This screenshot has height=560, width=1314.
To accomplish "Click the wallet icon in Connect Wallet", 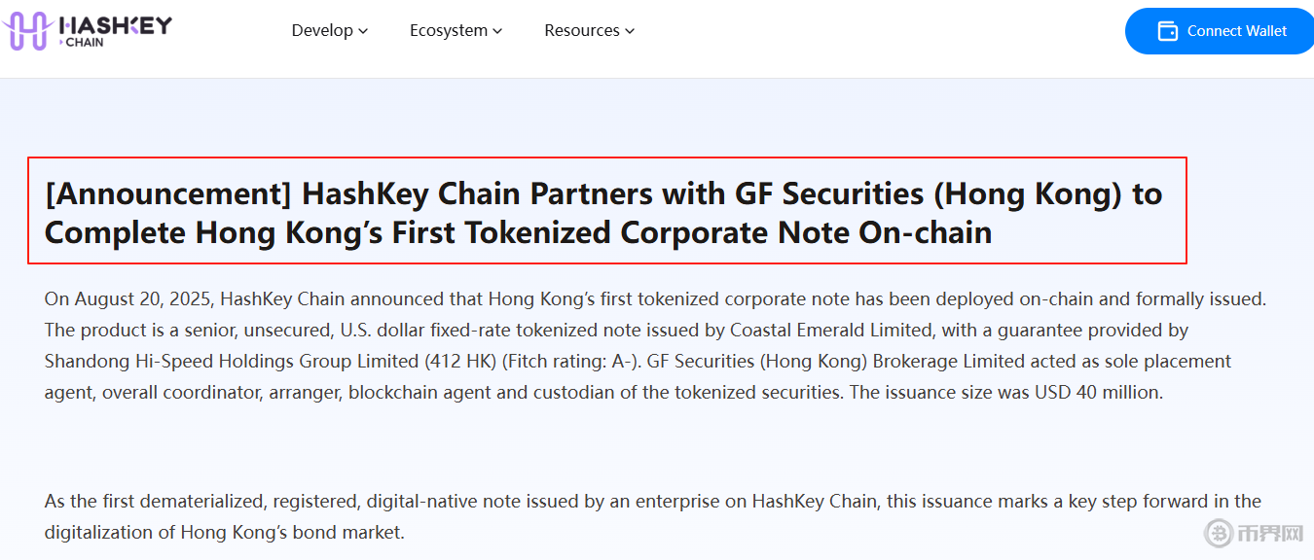I will point(1167,31).
